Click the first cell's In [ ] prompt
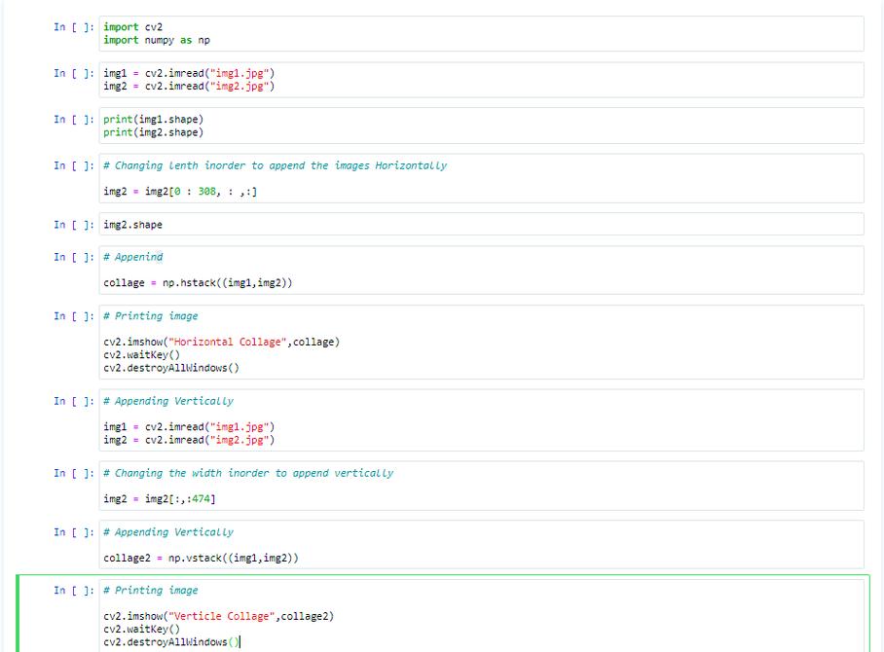This screenshot has height=652, width=884. click(73, 27)
